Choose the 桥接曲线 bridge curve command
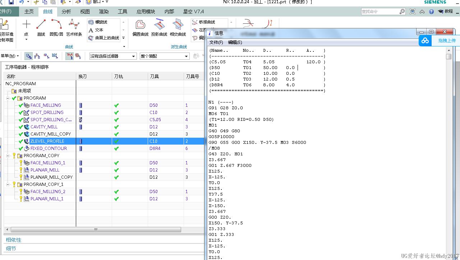Screen dimensions: 460x260 click(x=204, y=22)
